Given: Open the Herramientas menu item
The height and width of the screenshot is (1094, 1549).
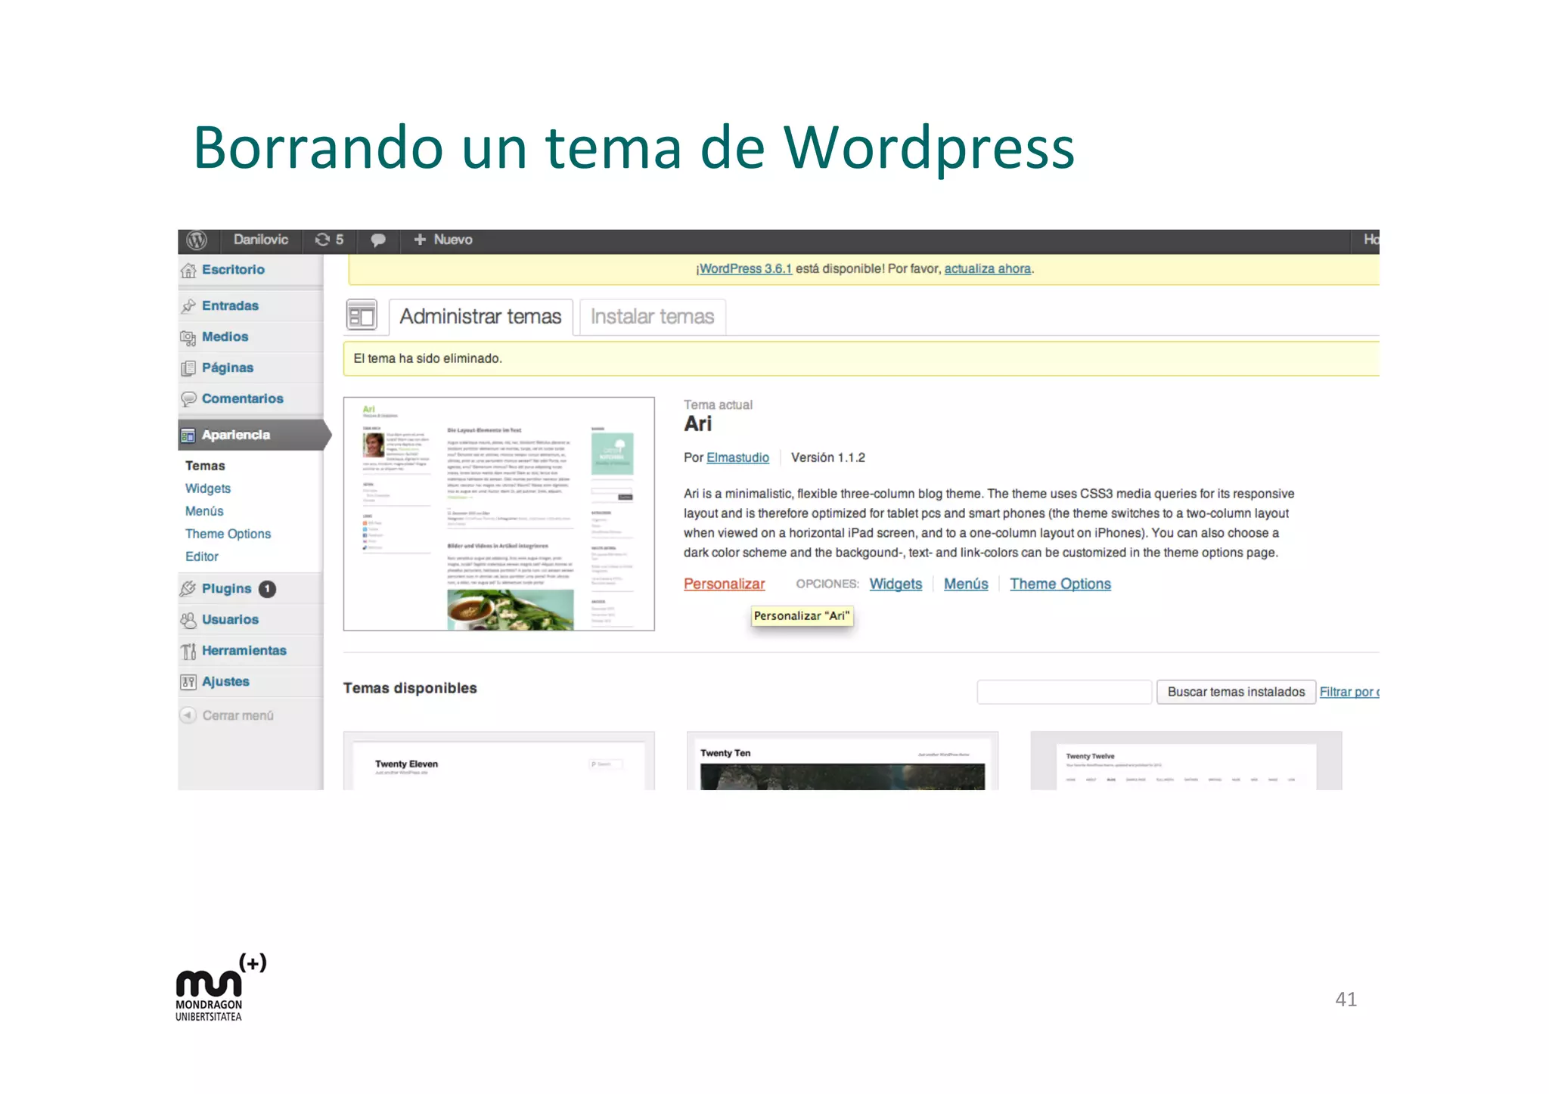Looking at the screenshot, I should [244, 651].
